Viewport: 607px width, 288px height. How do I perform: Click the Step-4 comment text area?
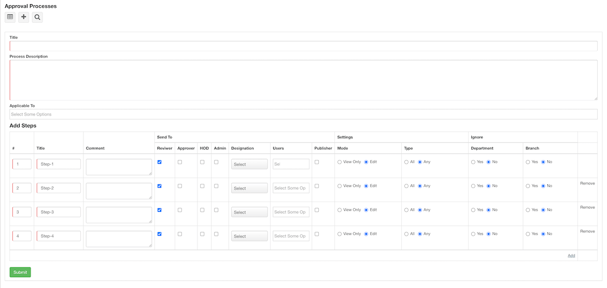(x=119, y=239)
